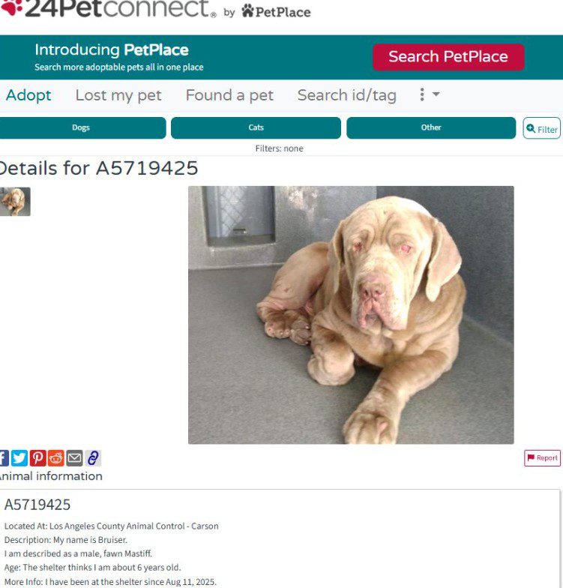Expand the caret next to more options
Image resolution: width=563 pixels, height=588 pixels.
[x=436, y=94]
